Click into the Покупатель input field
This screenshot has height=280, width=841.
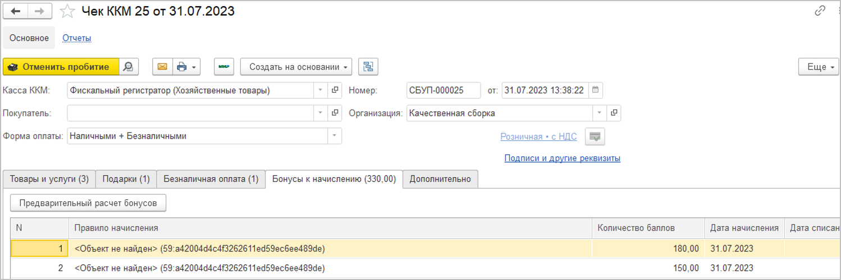tap(191, 113)
